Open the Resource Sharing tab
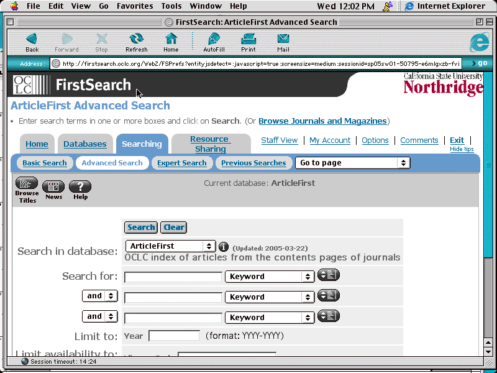Screen dimensions: 497x373 [211, 144]
